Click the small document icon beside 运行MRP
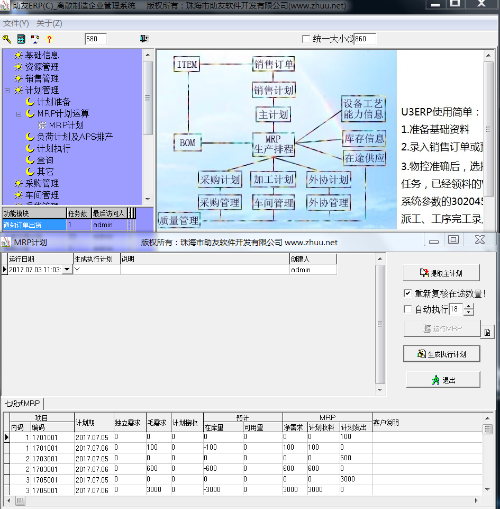500x509 pixels. pos(487,332)
